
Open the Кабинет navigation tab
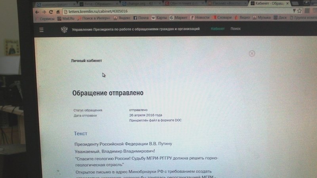click(x=218, y=29)
